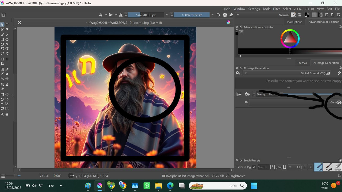This screenshot has height=192, width=342.
Task: Open Digital Artwork (XL) style dropdown
Action: point(287,73)
